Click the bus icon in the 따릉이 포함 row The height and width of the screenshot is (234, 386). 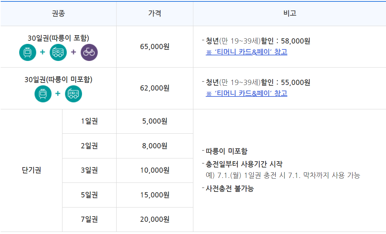(x=58, y=52)
